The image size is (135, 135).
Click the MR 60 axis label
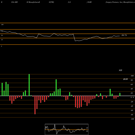132,85
